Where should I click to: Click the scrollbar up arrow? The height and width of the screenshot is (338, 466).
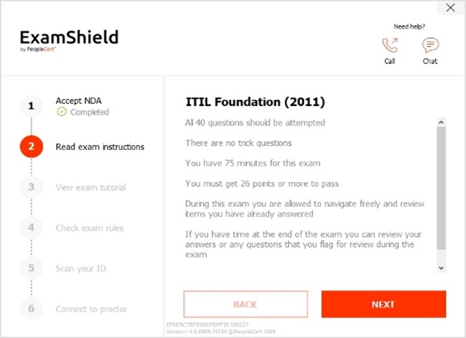[441, 122]
